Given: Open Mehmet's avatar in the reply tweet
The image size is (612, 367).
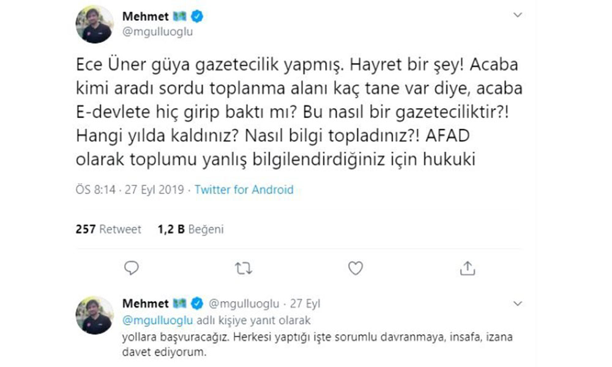Looking at the screenshot, I should click(94, 316).
